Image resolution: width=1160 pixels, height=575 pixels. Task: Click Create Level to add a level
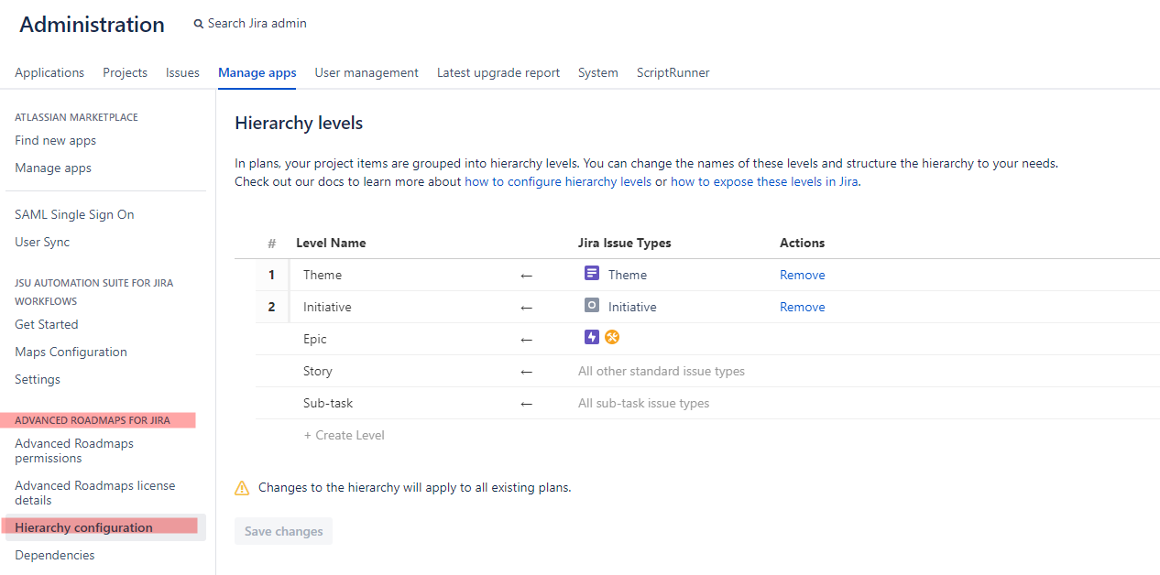(345, 435)
